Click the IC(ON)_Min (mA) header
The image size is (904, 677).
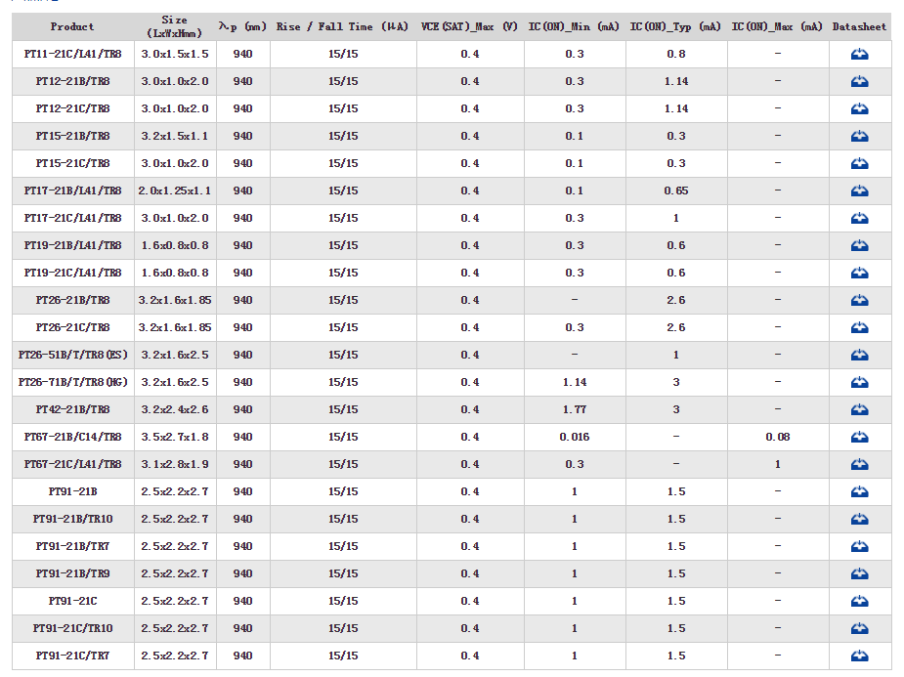click(575, 26)
